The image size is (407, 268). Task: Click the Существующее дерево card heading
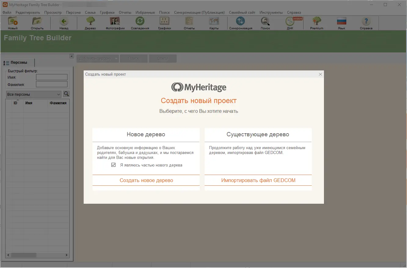coord(258,134)
